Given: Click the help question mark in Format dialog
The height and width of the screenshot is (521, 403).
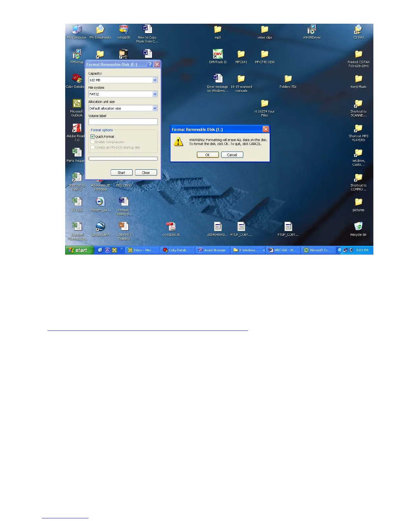Looking at the screenshot, I should (x=150, y=64).
